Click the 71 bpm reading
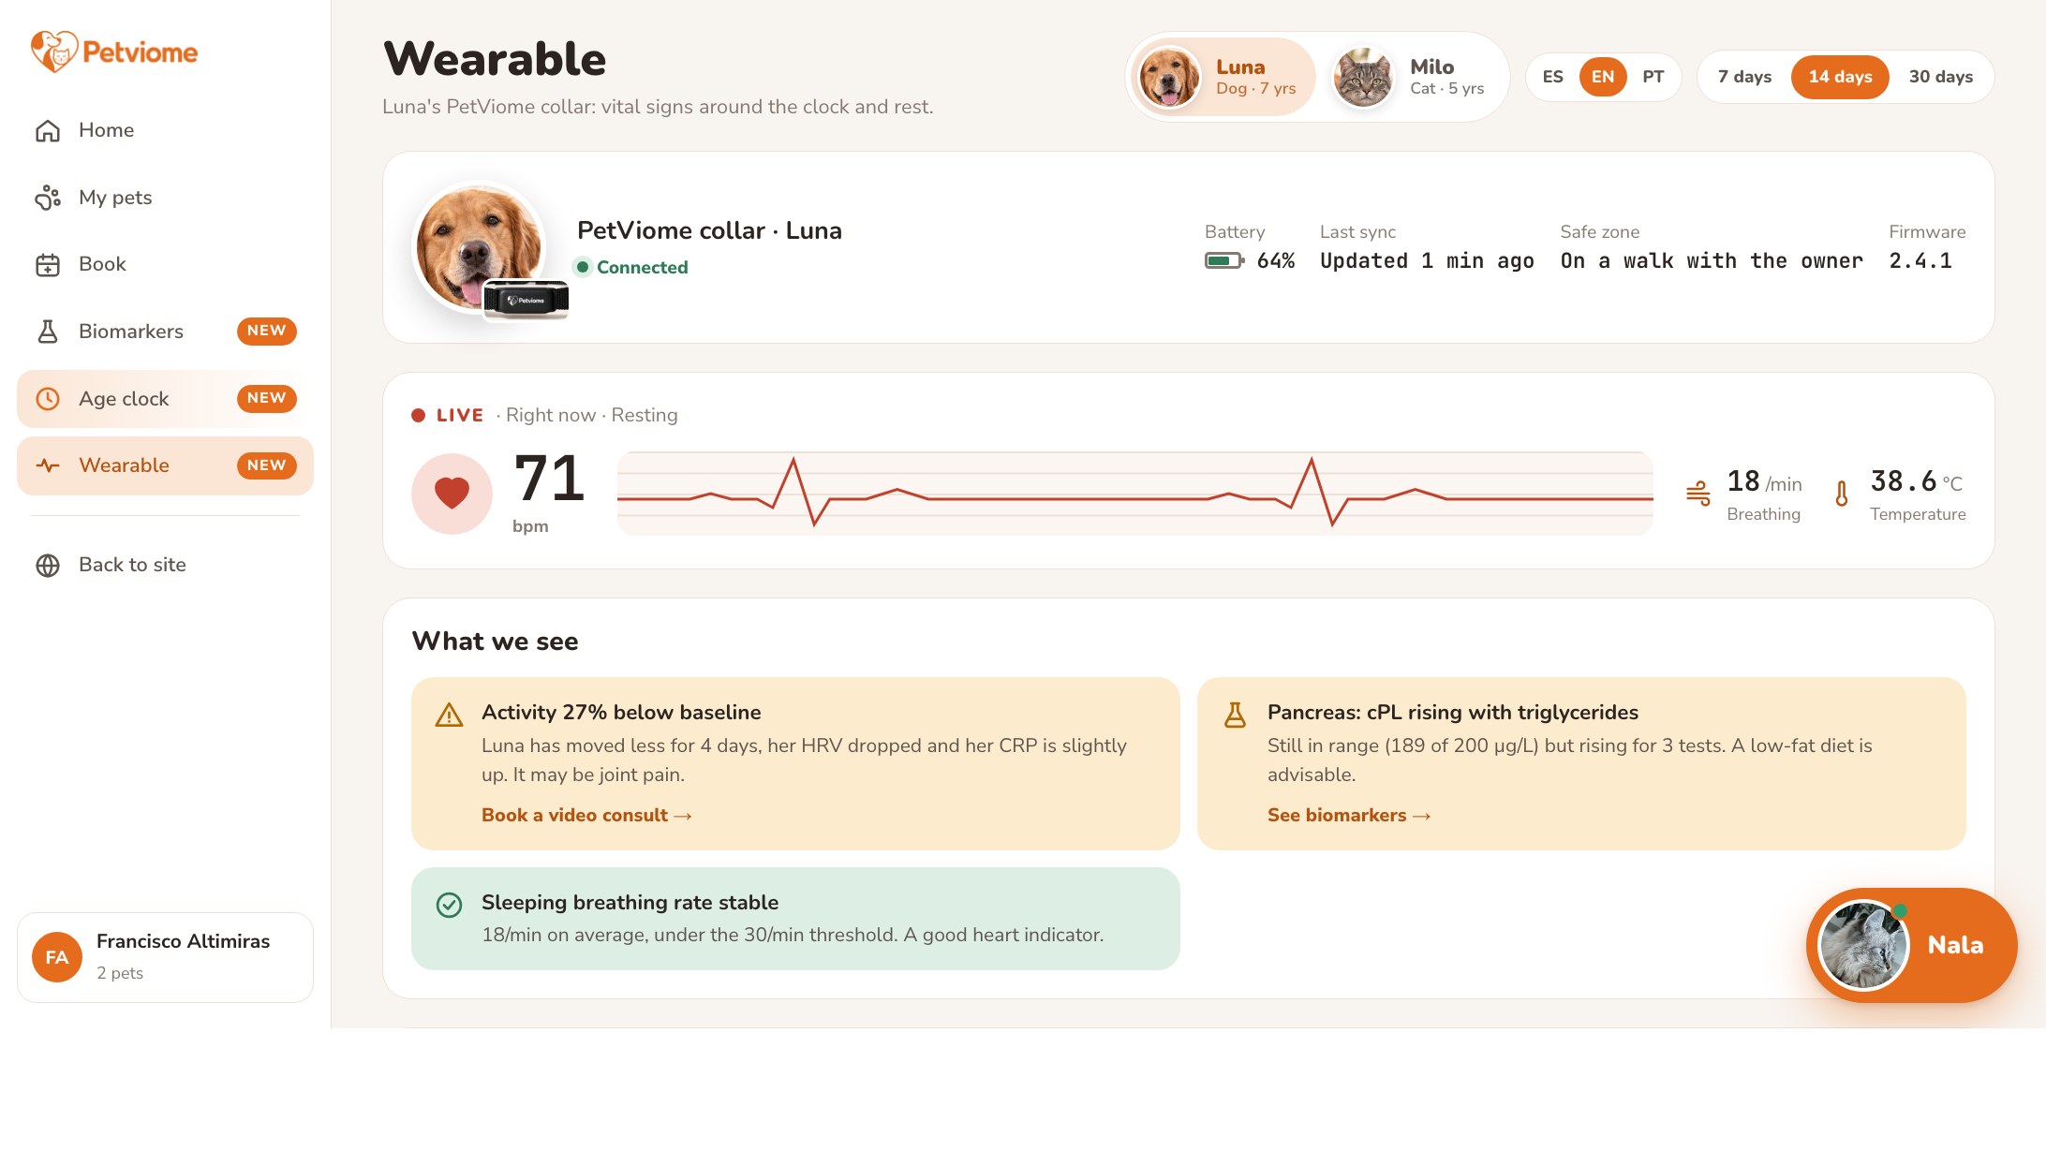Screen dimensions: 2046x1151 click(x=549, y=478)
